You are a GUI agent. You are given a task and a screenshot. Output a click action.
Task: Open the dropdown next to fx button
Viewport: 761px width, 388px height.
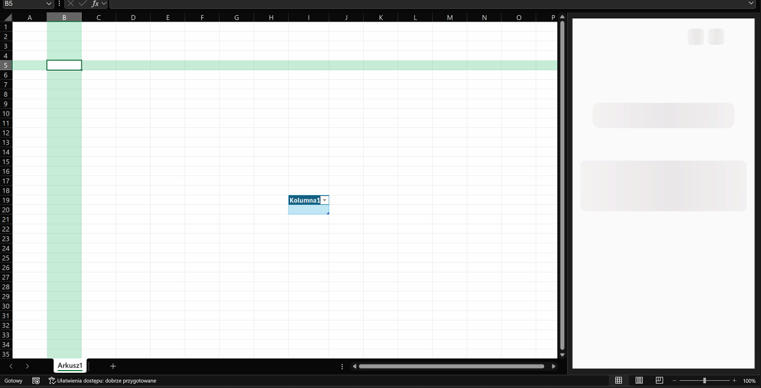pos(104,4)
